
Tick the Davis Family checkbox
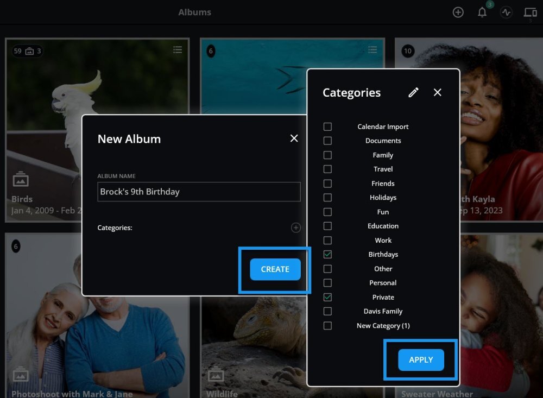click(x=327, y=311)
